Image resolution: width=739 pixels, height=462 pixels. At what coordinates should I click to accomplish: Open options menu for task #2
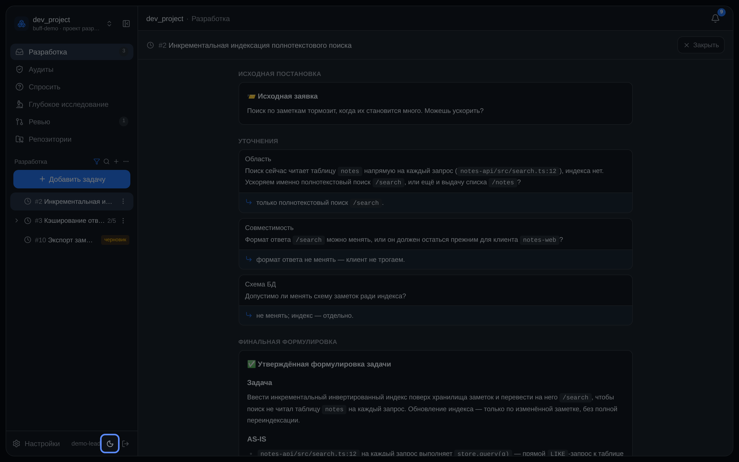click(123, 201)
